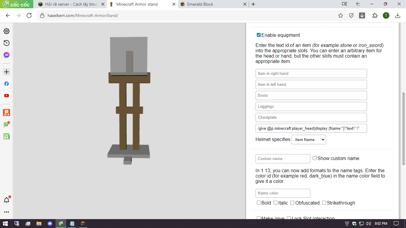Reload the Minecraft Armor Stand page
406x228 pixels.
coord(29,15)
